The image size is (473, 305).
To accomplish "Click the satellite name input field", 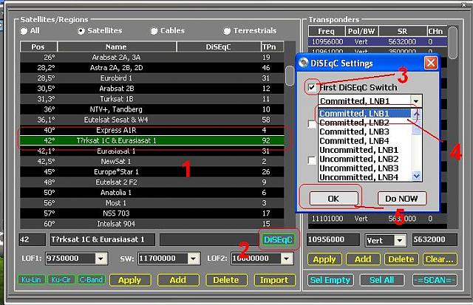I will (103, 239).
